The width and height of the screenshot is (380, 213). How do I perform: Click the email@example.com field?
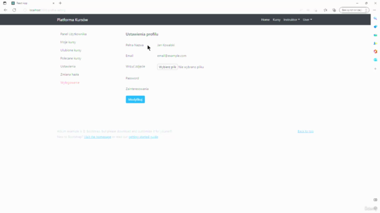click(172, 56)
